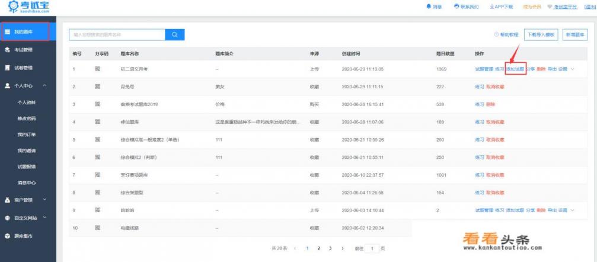Click the 退出 logout link
597x262 pixels.
tap(590, 7)
